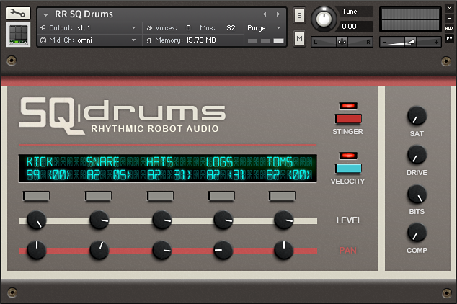Click the KICK pan knob
457x304 pixels.
[x=37, y=250]
